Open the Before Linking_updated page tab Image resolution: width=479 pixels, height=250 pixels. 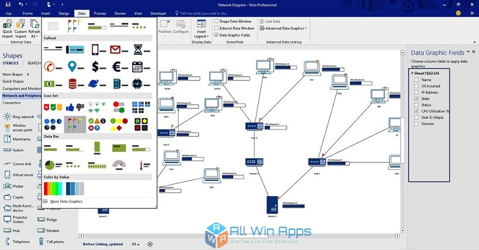[103, 244]
